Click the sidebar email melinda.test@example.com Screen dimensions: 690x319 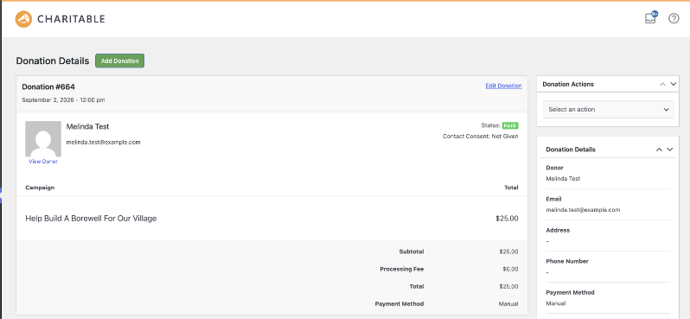click(x=583, y=210)
